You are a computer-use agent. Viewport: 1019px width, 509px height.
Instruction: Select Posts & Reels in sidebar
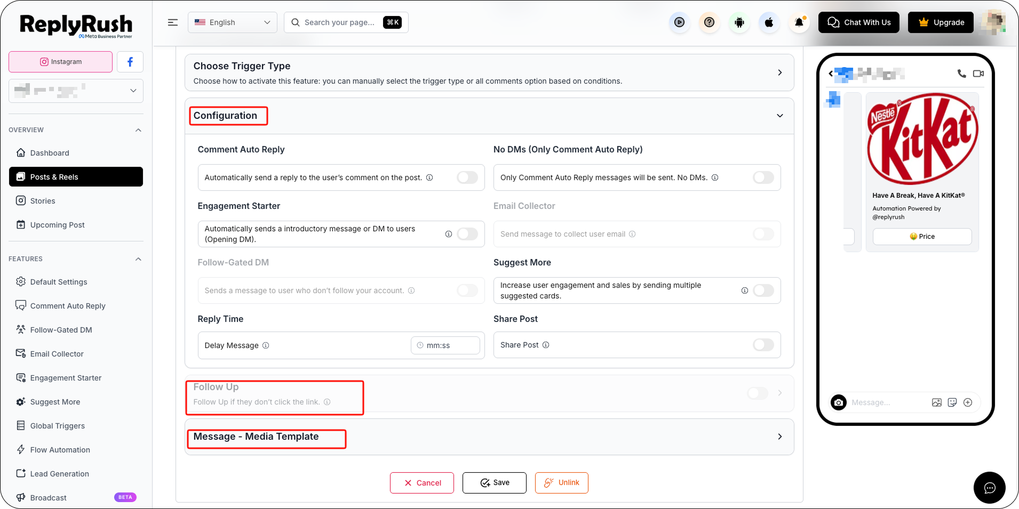(76, 177)
